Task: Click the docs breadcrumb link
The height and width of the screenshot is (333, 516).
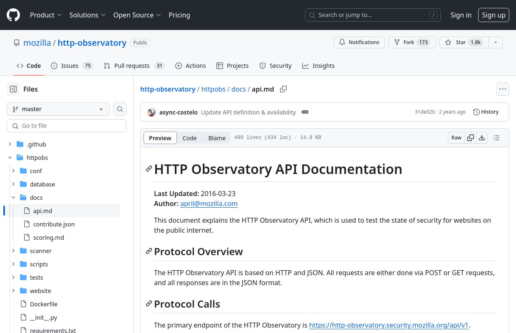Action: click(238, 89)
